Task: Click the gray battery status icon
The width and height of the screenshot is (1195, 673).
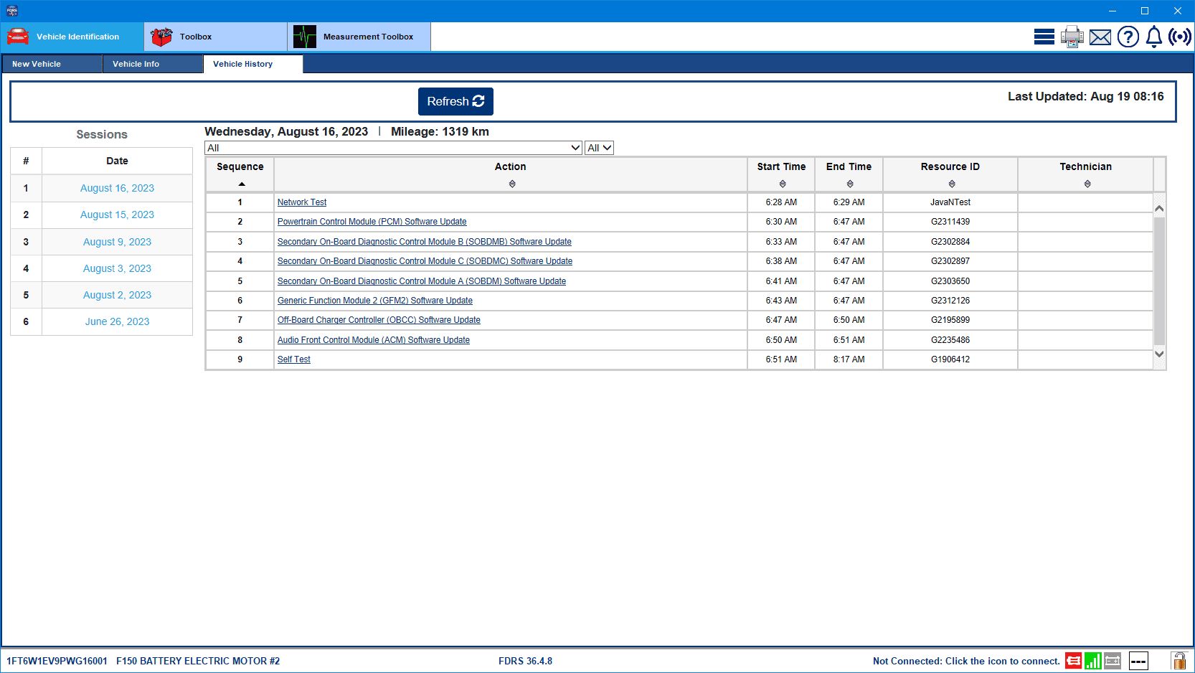Action: tap(1113, 661)
